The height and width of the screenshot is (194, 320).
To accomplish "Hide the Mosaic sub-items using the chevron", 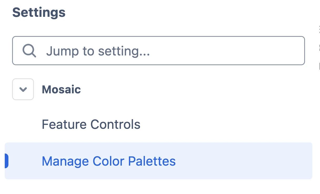I will [23, 89].
